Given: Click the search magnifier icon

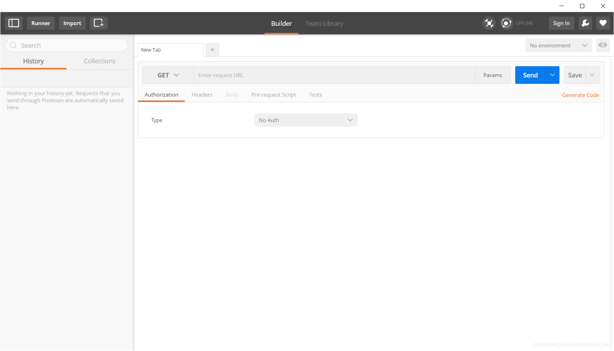Looking at the screenshot, I should tap(13, 45).
